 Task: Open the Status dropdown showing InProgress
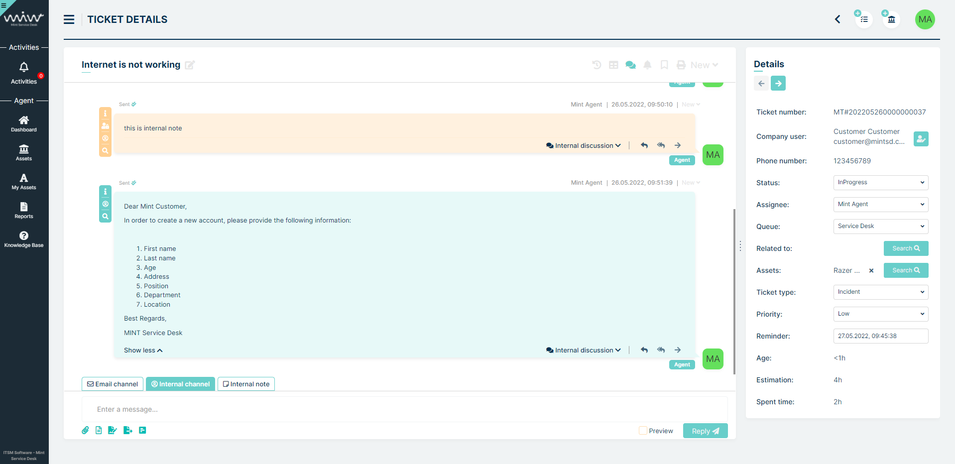[x=880, y=182]
